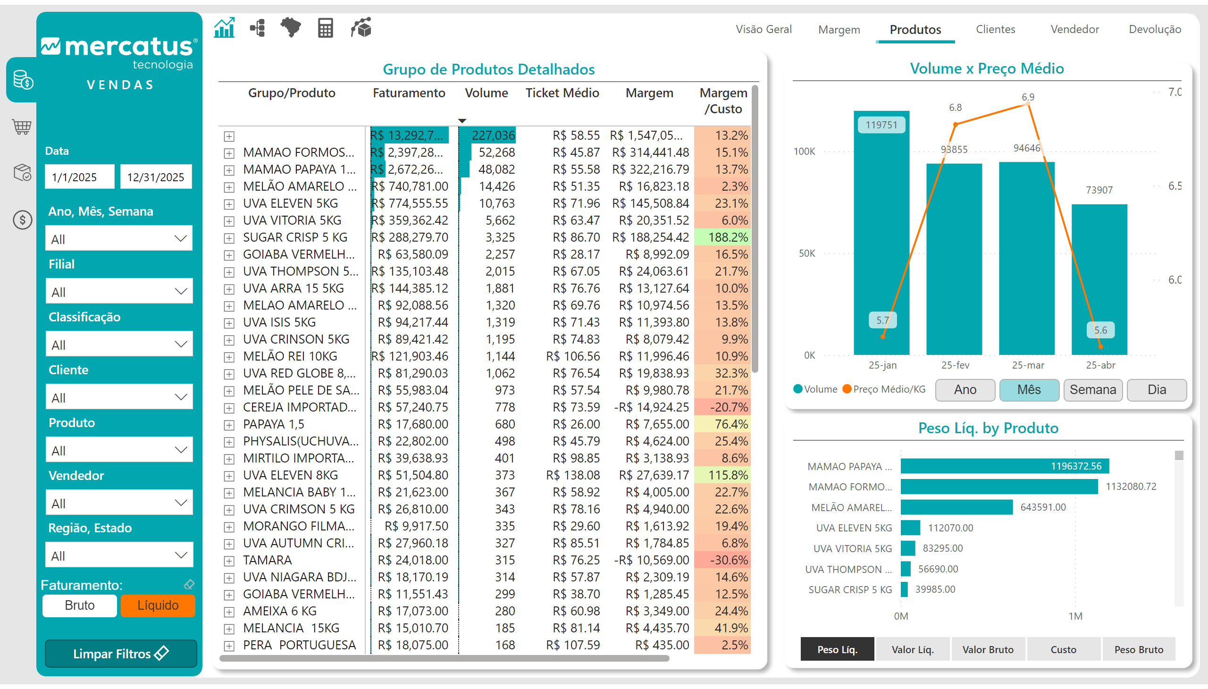Switch Faturamento to Bruto

[79, 606]
